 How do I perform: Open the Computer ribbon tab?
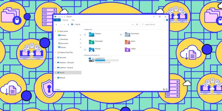[x=65, y=20]
